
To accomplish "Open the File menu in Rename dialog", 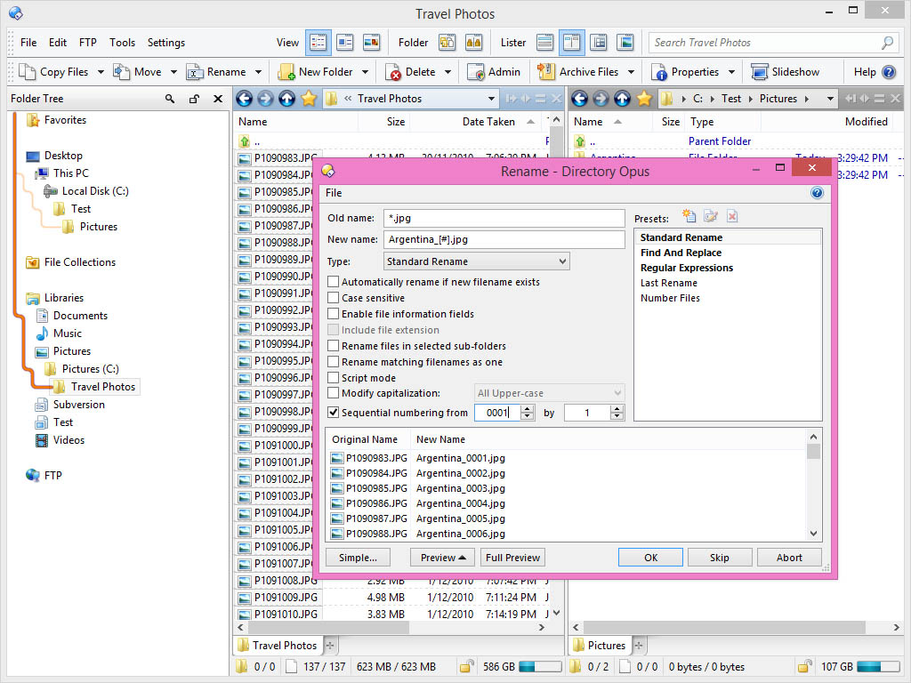I will (333, 193).
